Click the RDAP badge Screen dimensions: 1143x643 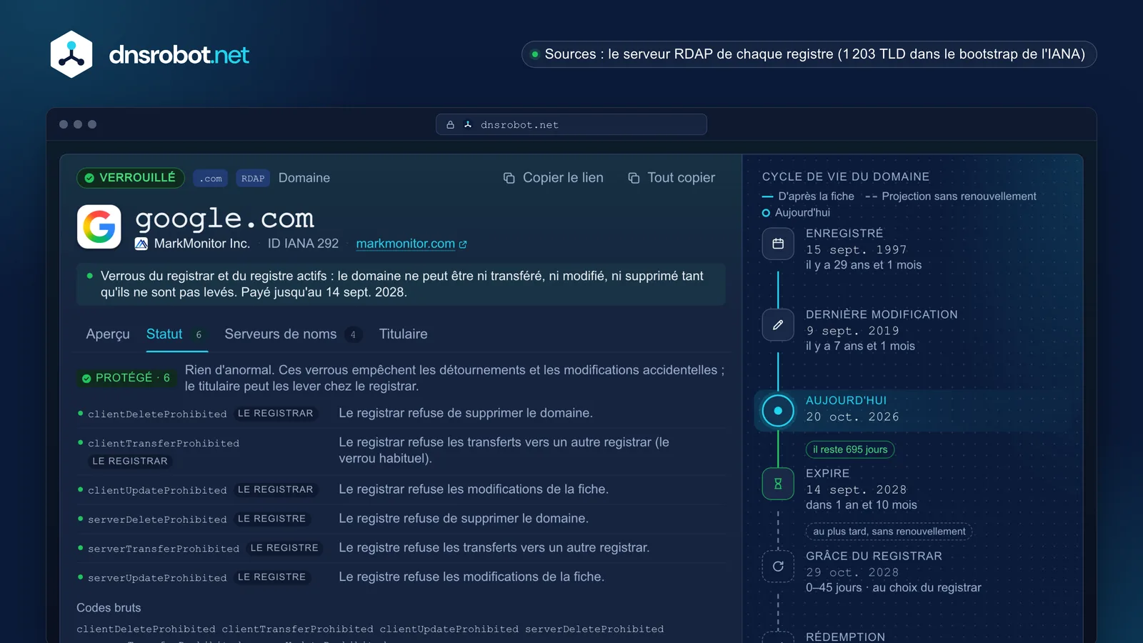(x=253, y=179)
